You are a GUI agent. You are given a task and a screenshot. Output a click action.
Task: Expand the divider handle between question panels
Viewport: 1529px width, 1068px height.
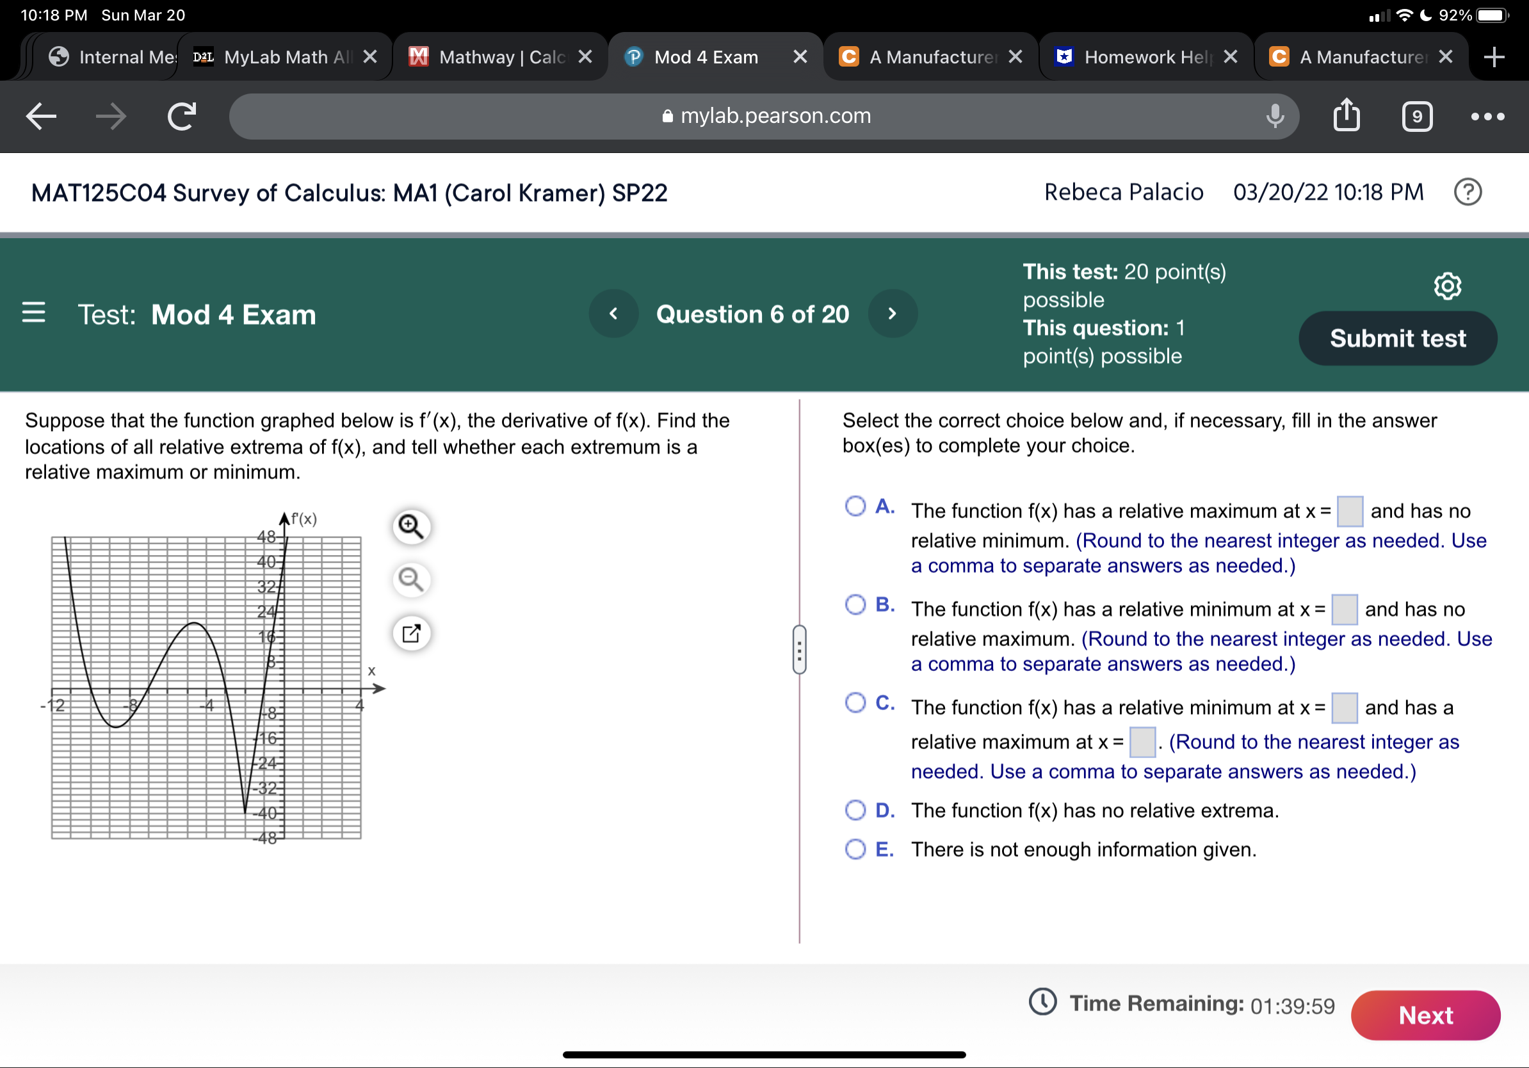point(799,651)
